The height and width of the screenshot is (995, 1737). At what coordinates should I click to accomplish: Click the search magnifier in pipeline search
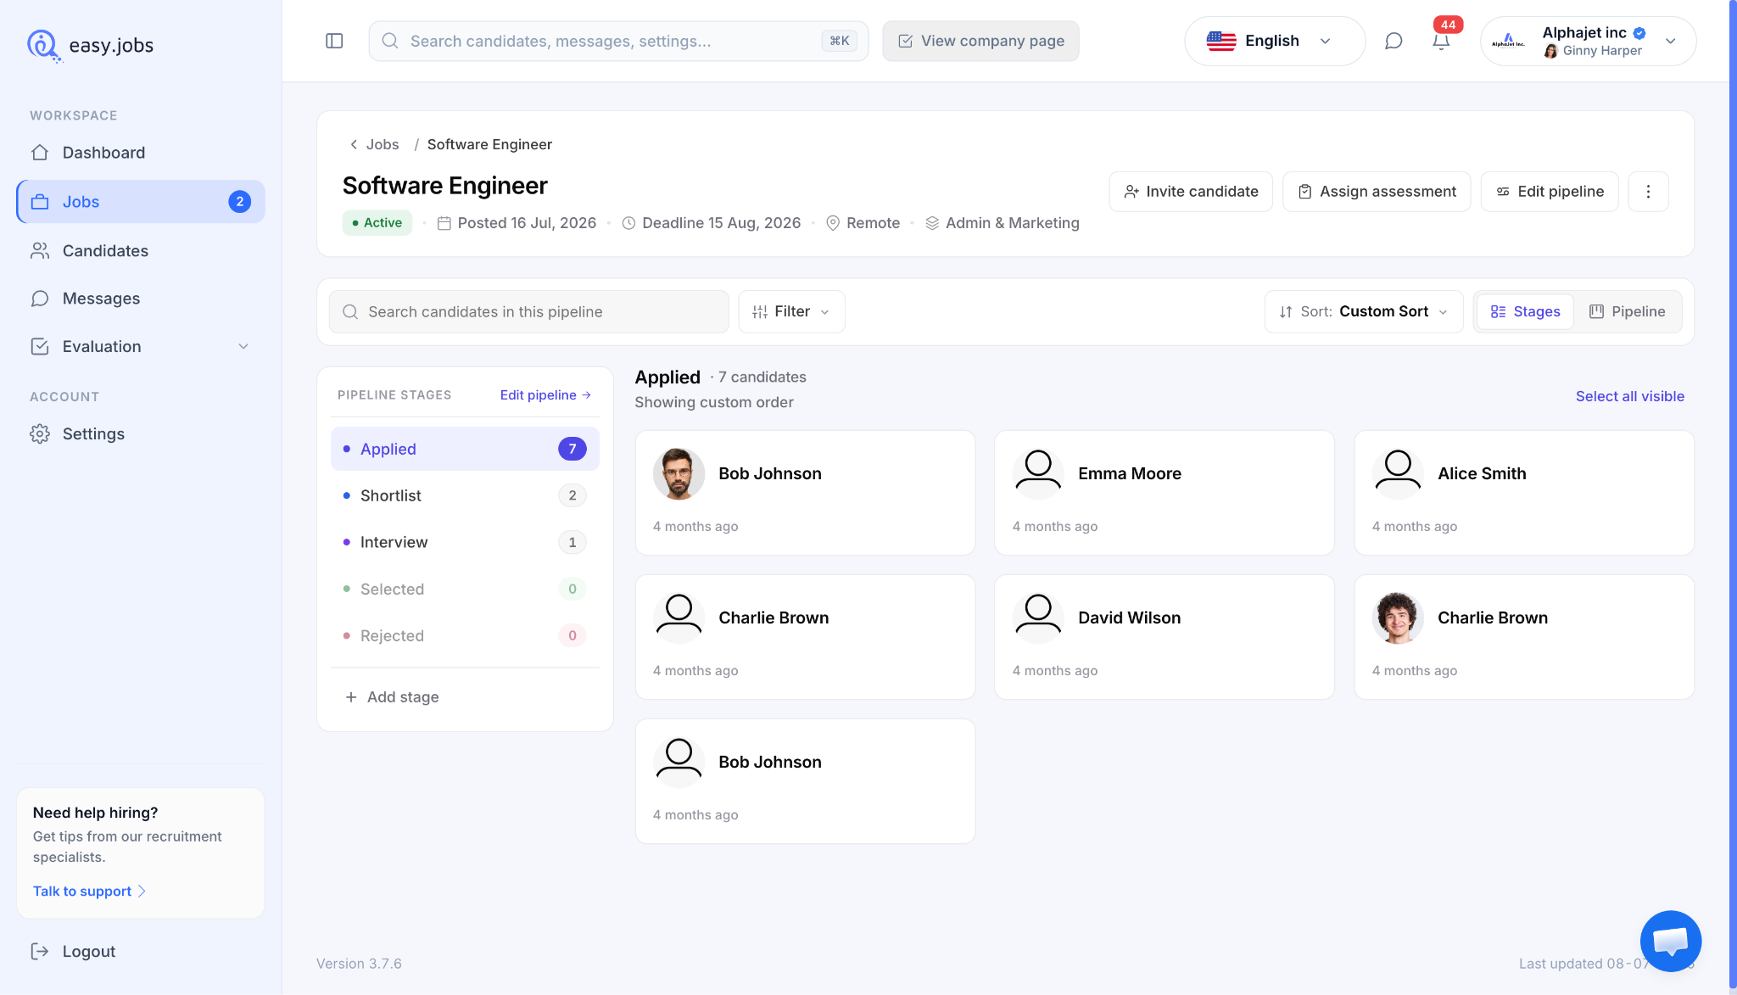(x=350, y=312)
